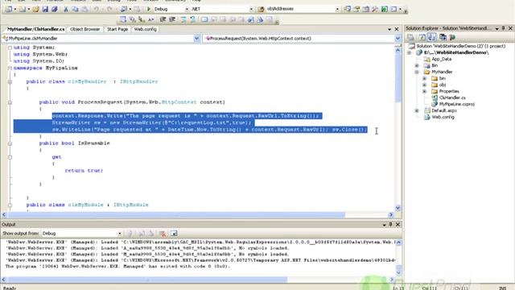Expand the obj folder node

[x=424, y=85]
